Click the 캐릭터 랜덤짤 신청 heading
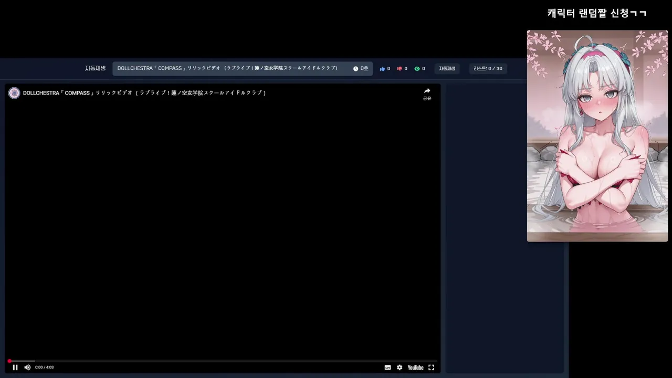Image resolution: width=672 pixels, height=378 pixels. [x=596, y=13]
